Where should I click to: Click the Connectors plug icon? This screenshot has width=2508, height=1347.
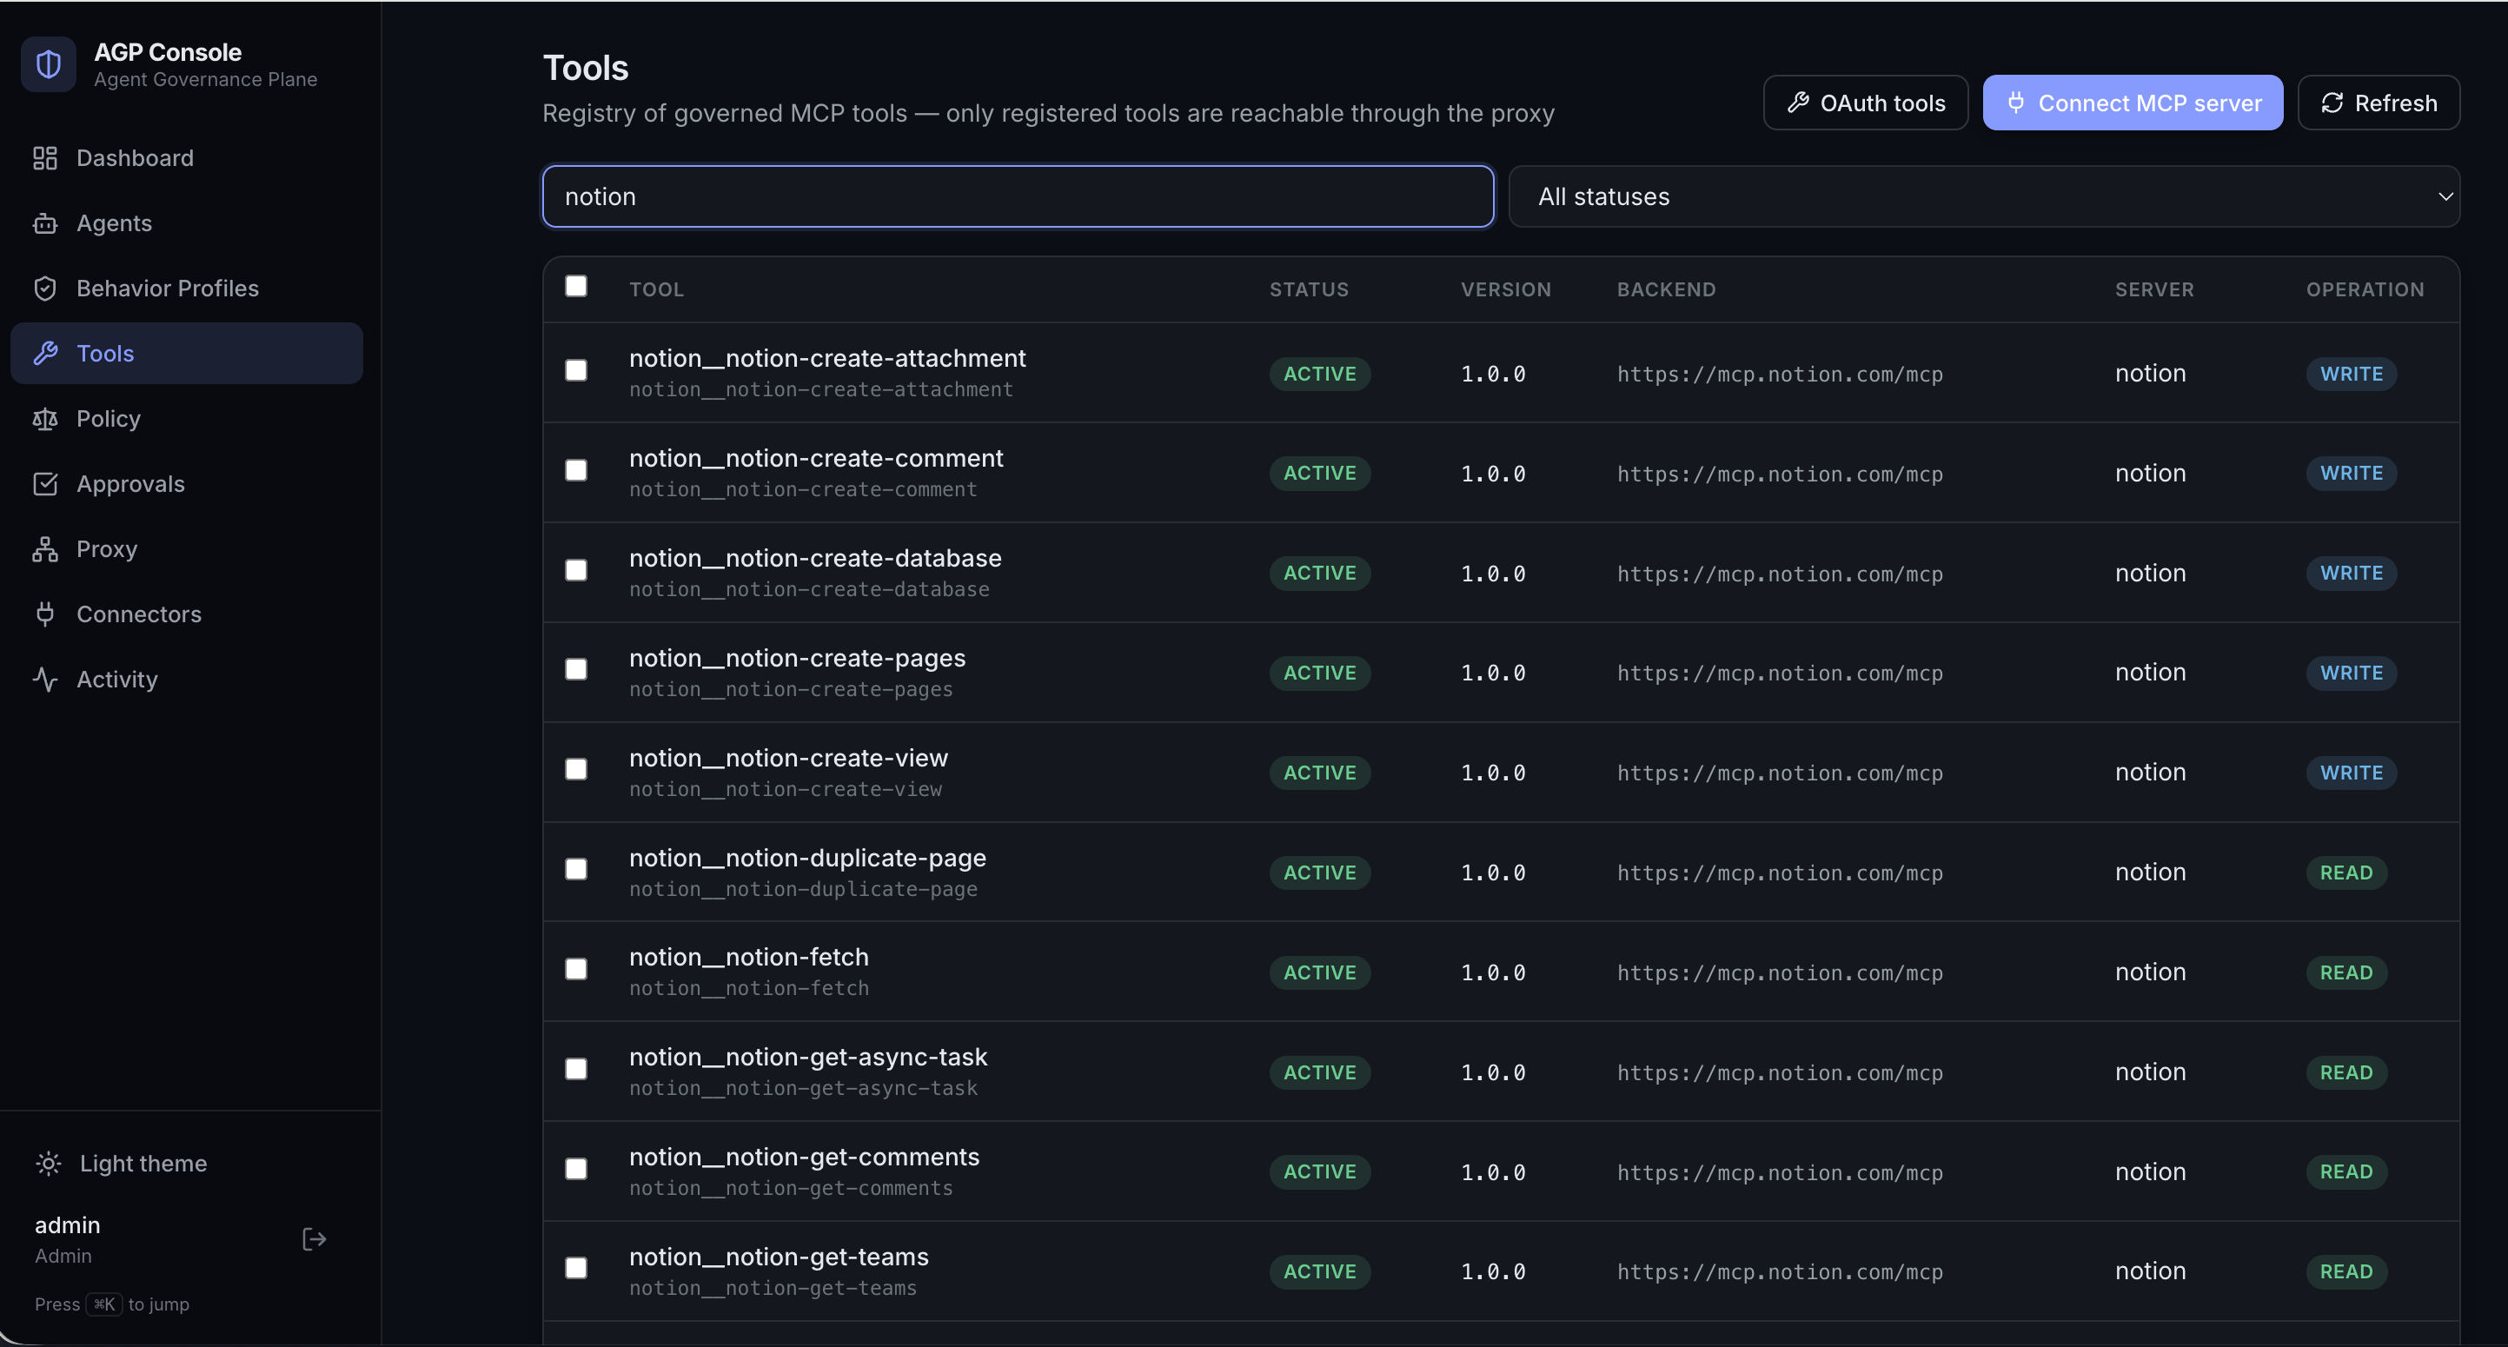click(45, 614)
